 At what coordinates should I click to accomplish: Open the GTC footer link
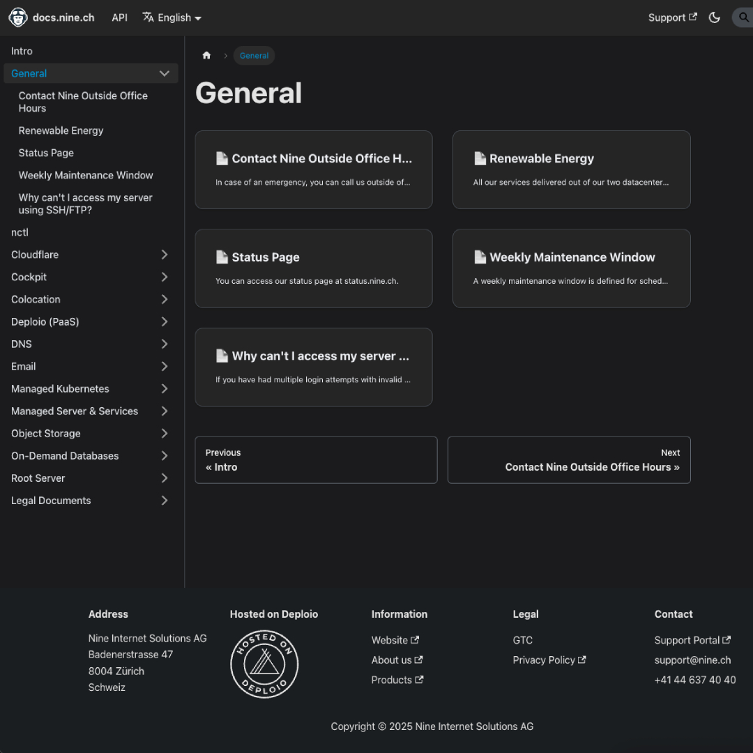(x=522, y=640)
